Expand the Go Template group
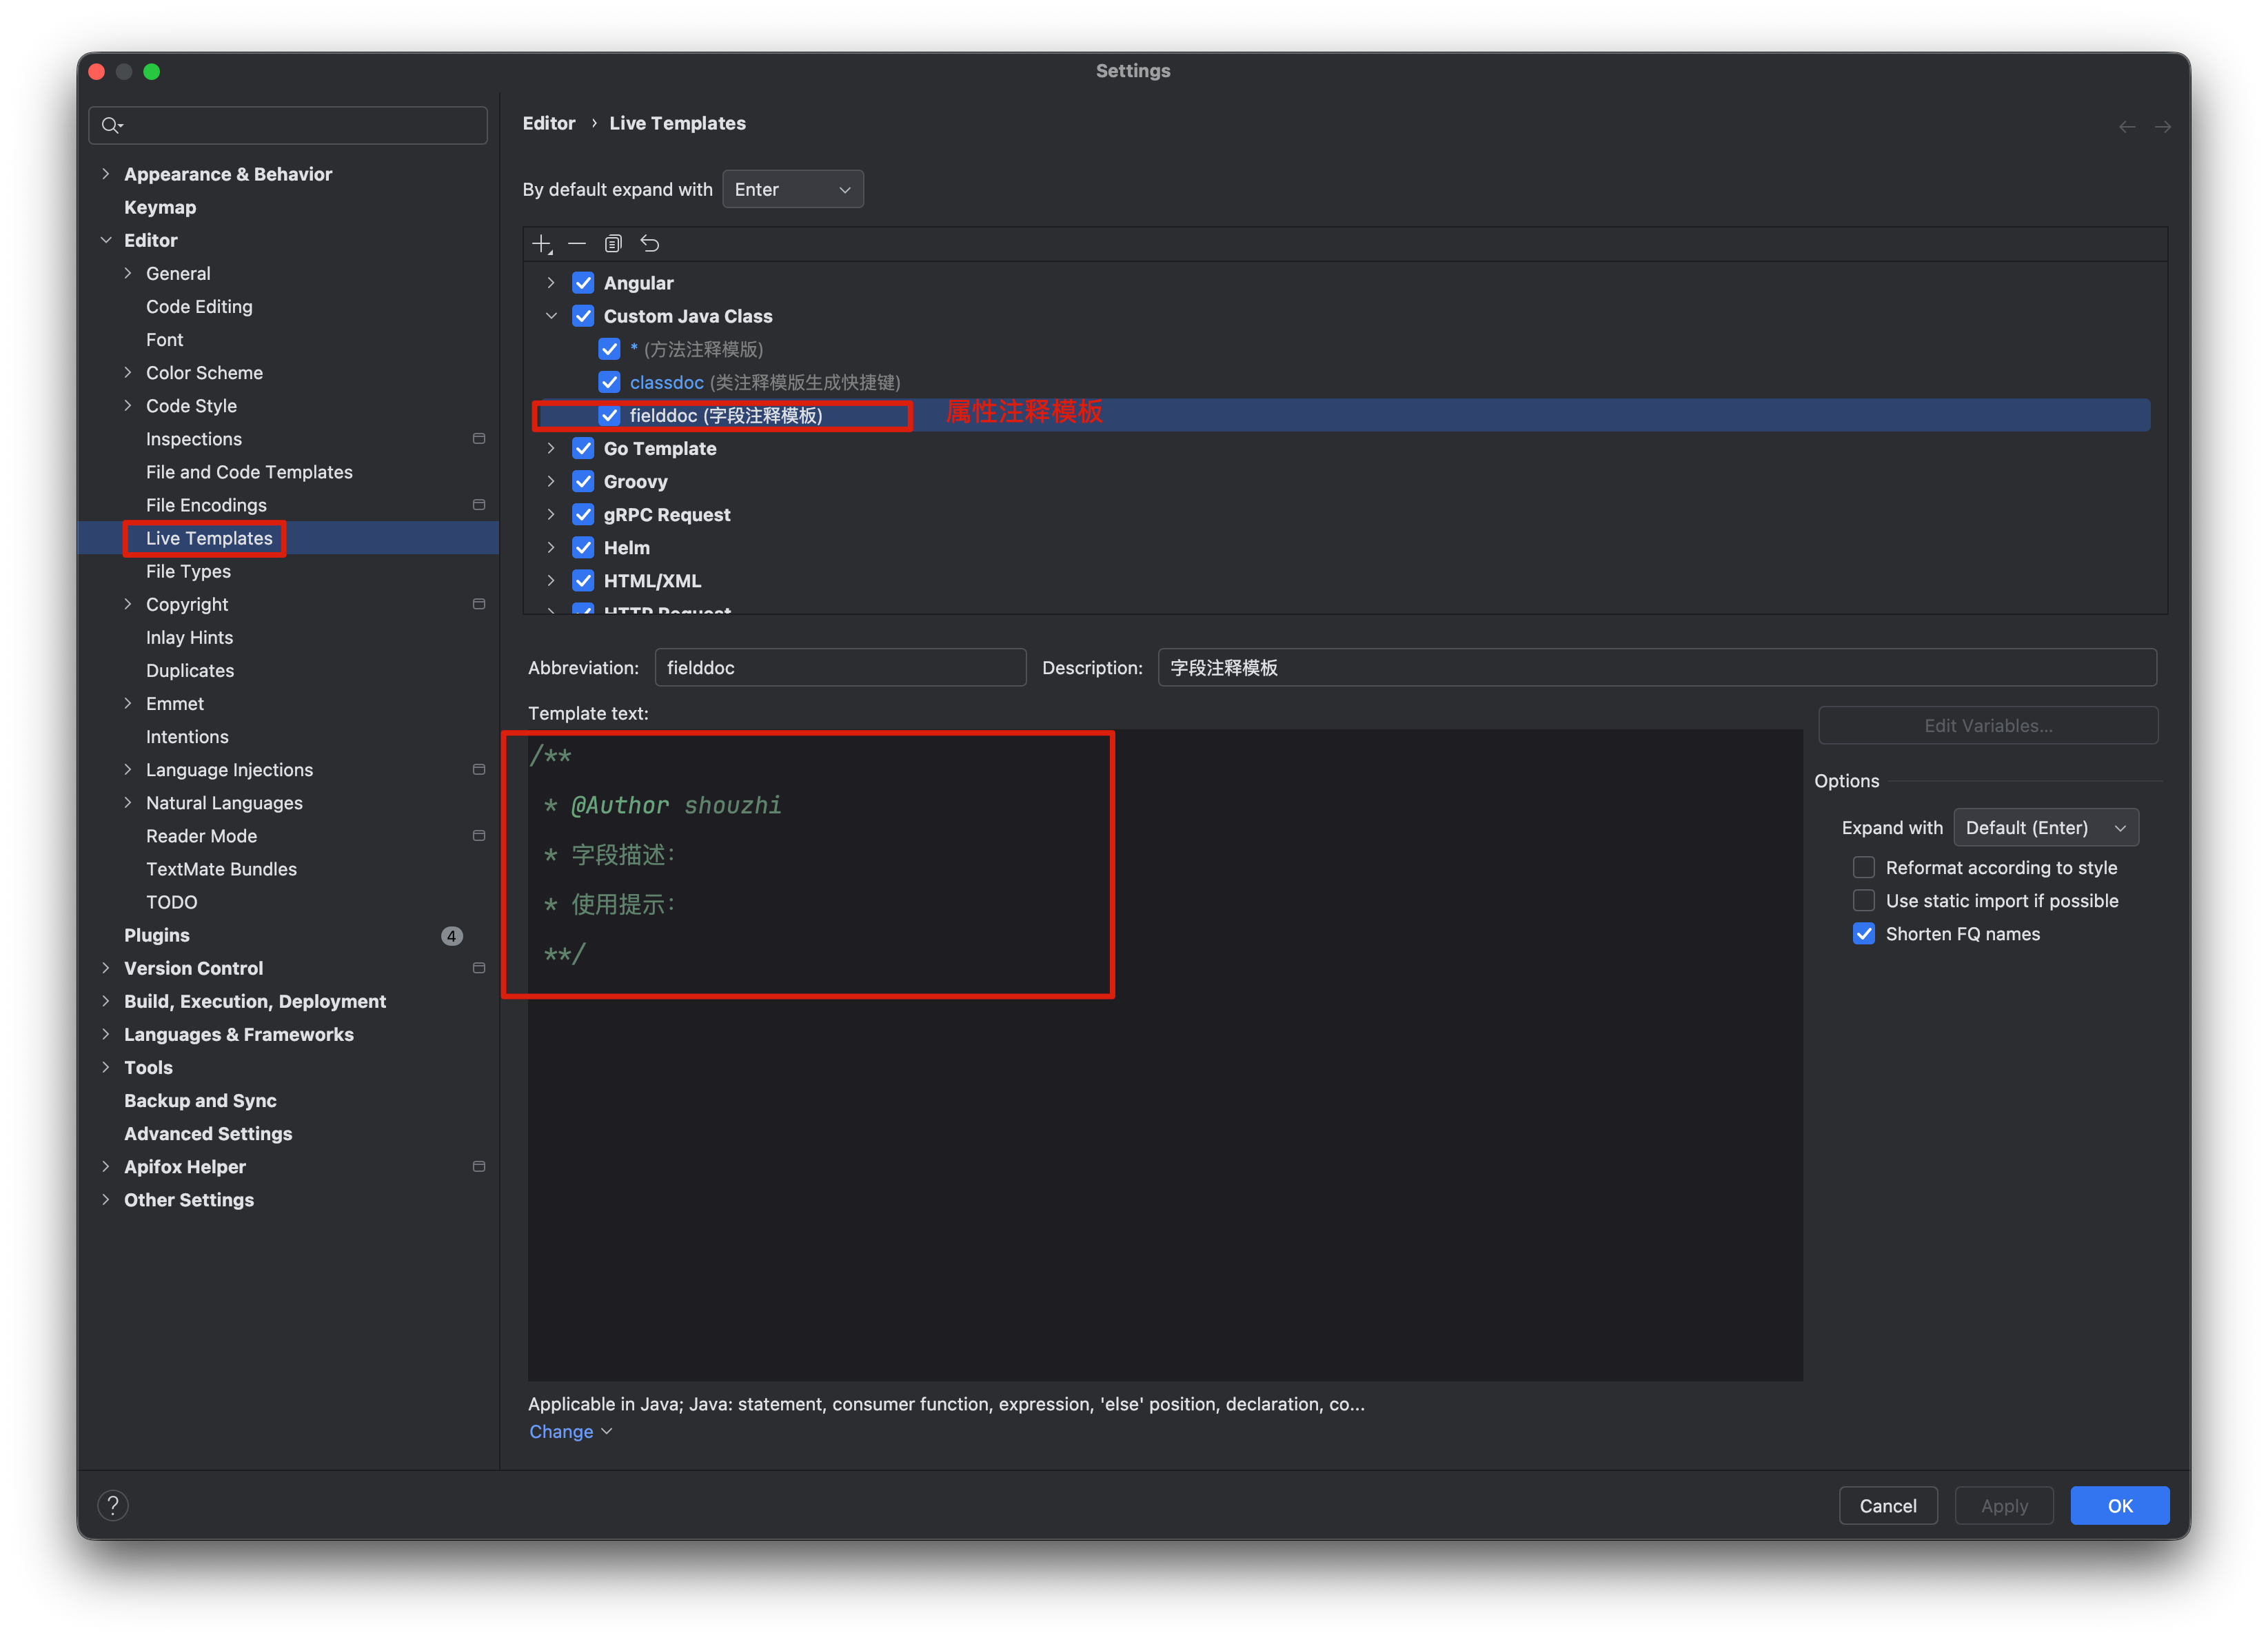 (x=551, y=448)
